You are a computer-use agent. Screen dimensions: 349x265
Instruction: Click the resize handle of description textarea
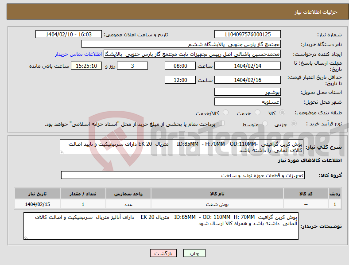click(x=62, y=152)
